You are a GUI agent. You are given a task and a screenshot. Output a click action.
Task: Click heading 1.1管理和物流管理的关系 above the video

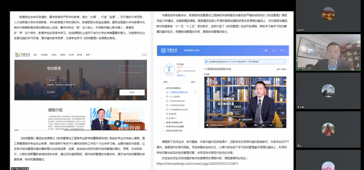click(217, 69)
